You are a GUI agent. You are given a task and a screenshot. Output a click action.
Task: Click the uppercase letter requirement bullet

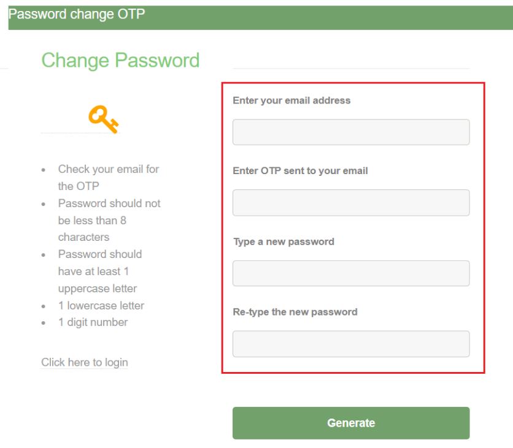click(98, 271)
